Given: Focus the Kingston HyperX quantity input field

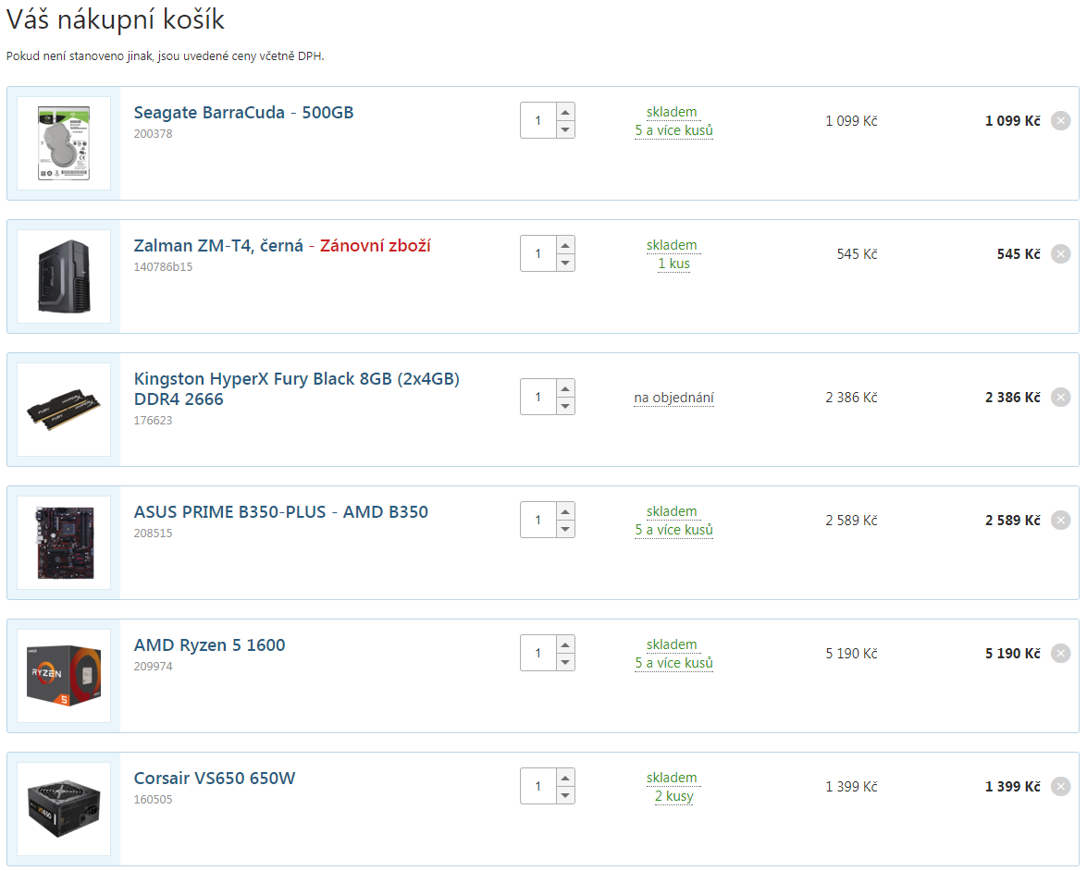Looking at the screenshot, I should click(538, 398).
